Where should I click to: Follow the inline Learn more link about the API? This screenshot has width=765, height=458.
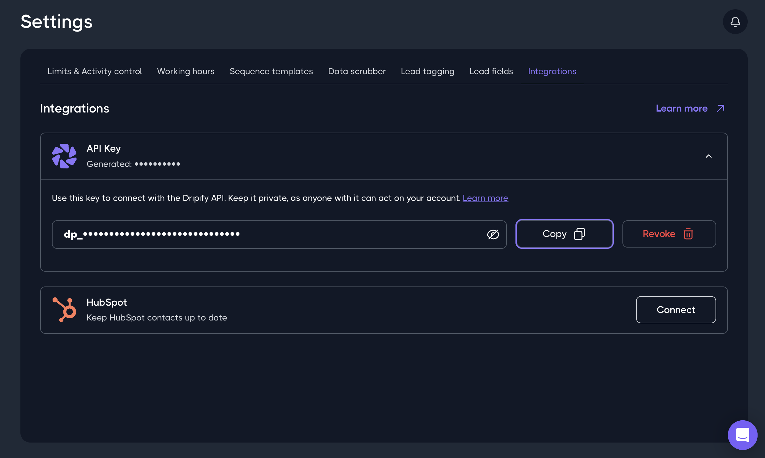point(485,198)
